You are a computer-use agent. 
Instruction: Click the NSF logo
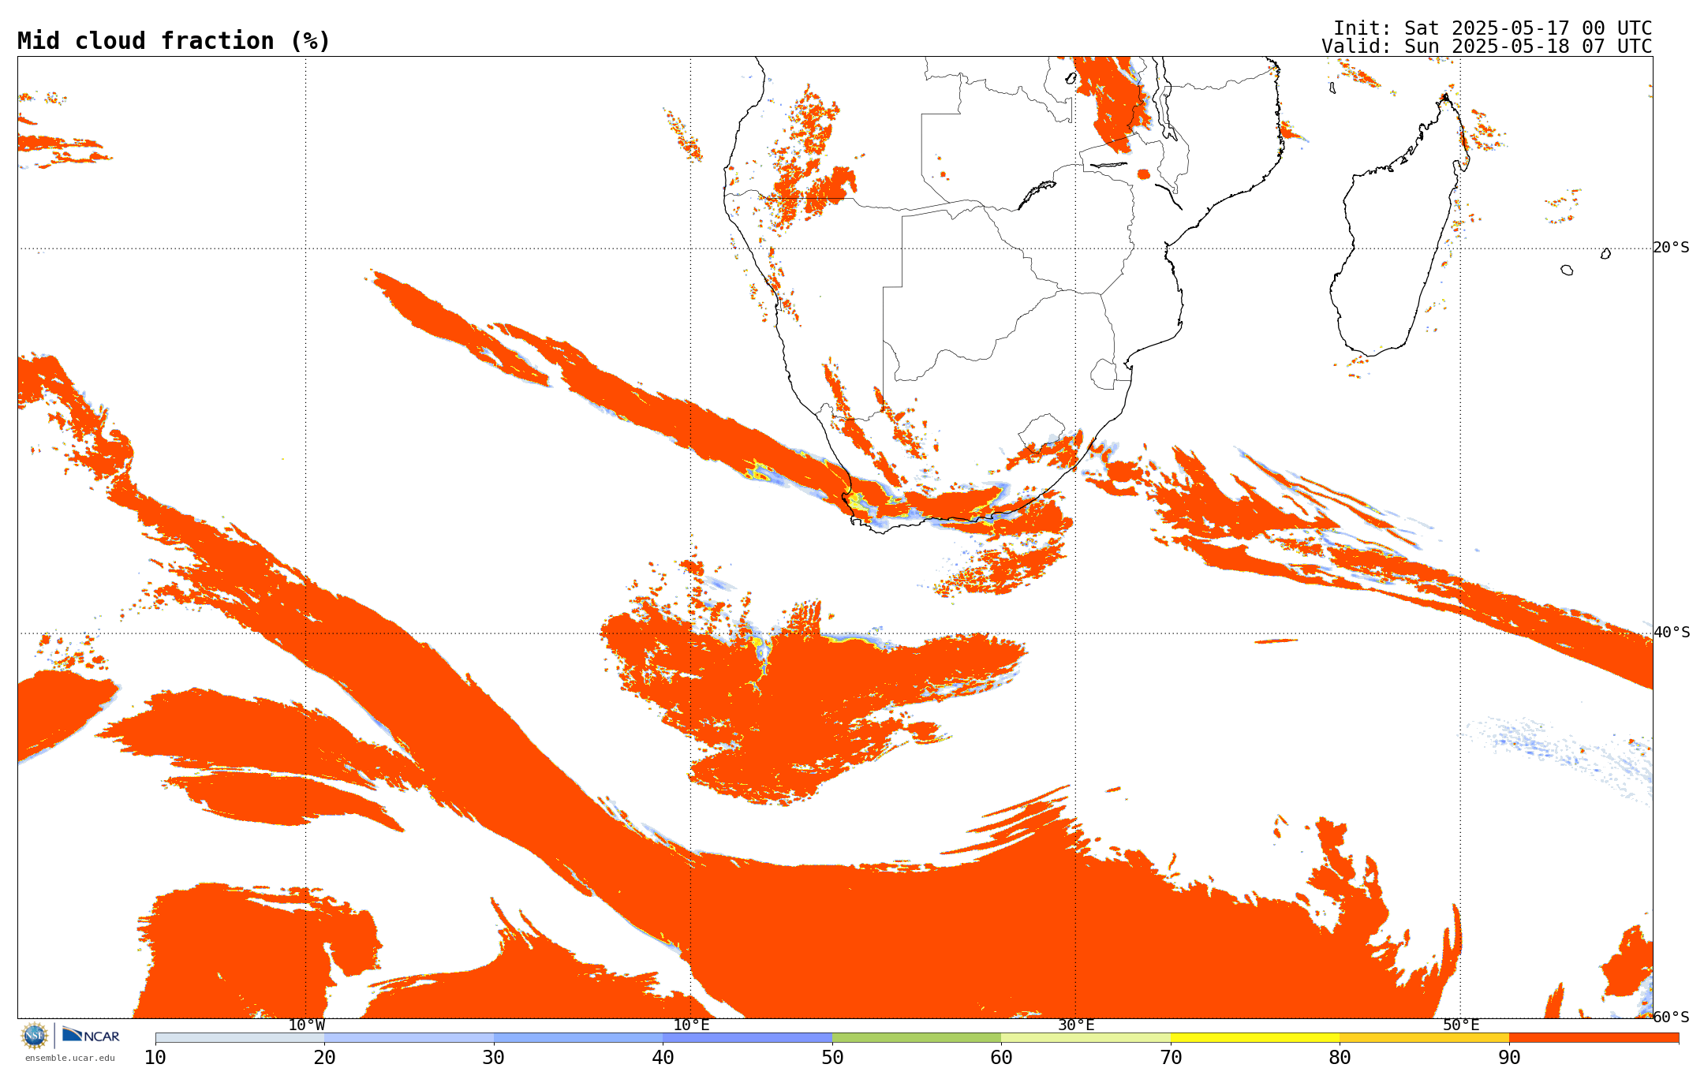point(35,1035)
